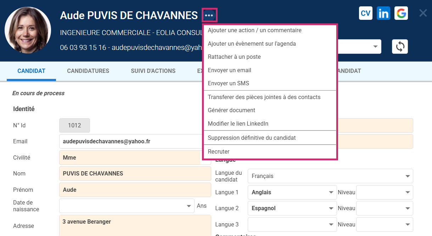Click 'Suppression définitive du candidat'
The height and width of the screenshot is (236, 432).
pyautogui.click(x=252, y=138)
